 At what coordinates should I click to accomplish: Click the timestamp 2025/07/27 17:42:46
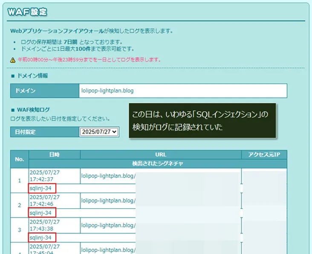(45, 200)
